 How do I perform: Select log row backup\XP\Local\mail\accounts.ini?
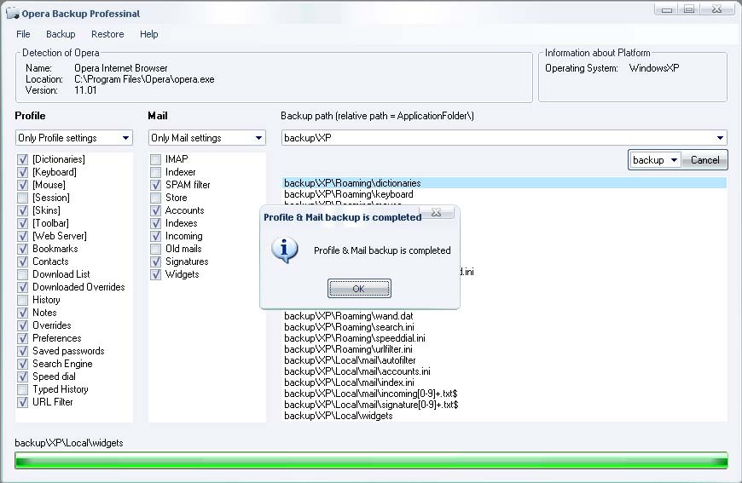click(x=504, y=371)
